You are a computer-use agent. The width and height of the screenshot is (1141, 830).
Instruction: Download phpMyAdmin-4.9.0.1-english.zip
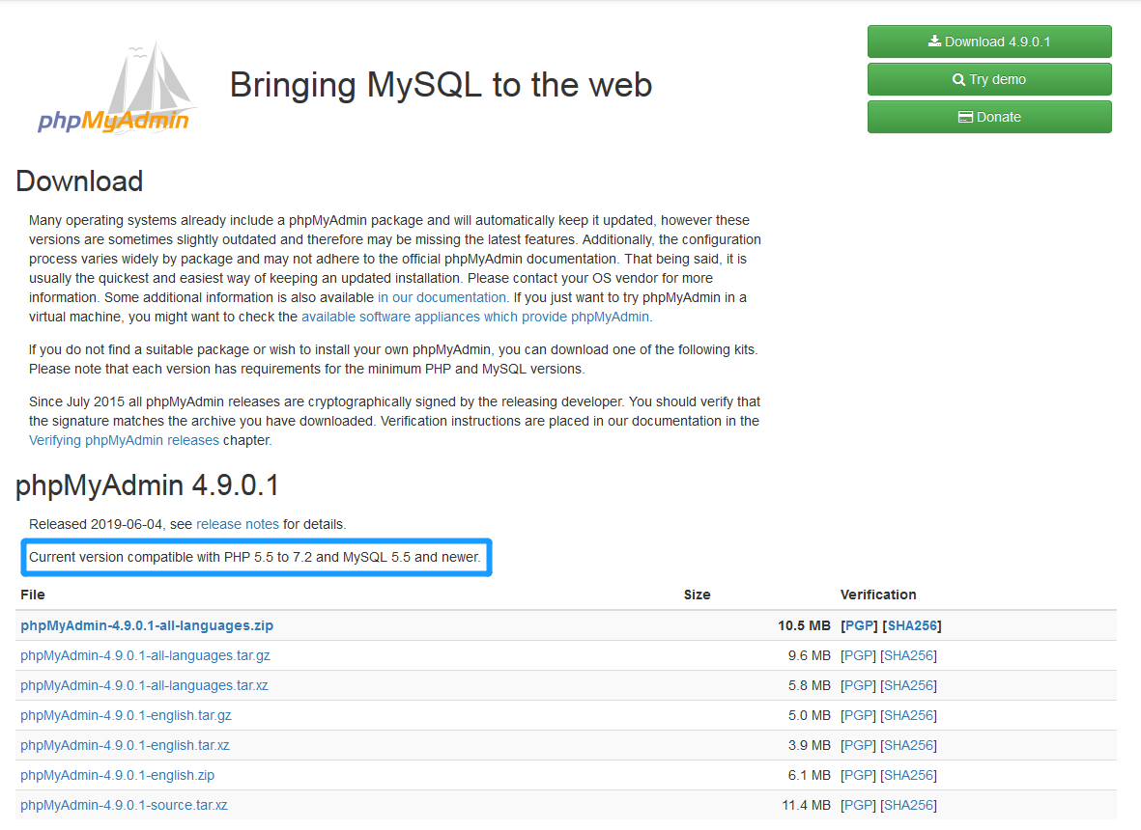pyautogui.click(x=117, y=776)
